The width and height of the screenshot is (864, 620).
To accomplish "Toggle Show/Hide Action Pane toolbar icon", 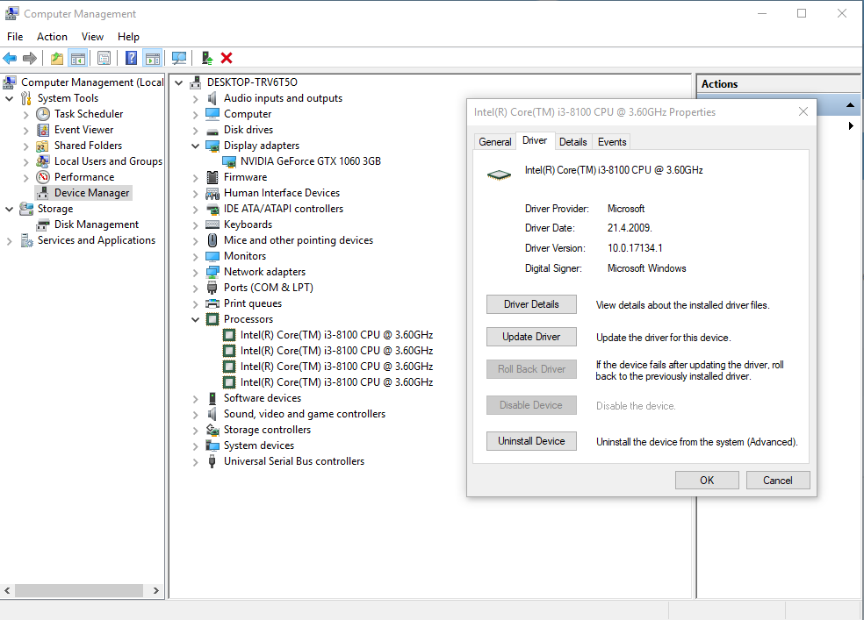I will click(x=152, y=58).
